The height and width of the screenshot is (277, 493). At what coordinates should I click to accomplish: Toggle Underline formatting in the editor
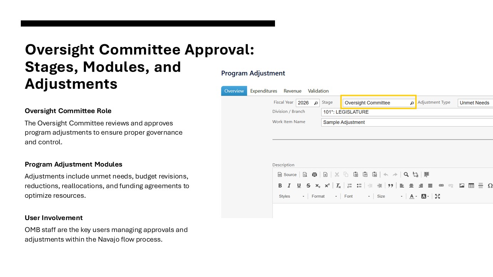click(x=299, y=185)
